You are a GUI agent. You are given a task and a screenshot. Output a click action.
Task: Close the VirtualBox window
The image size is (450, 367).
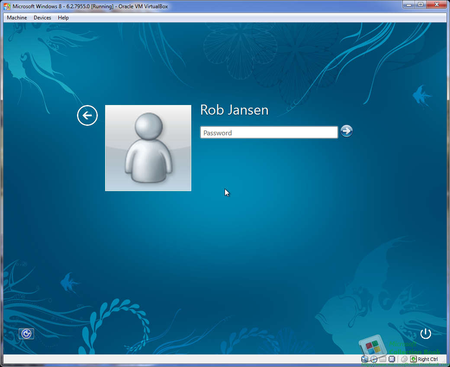(x=437, y=5)
